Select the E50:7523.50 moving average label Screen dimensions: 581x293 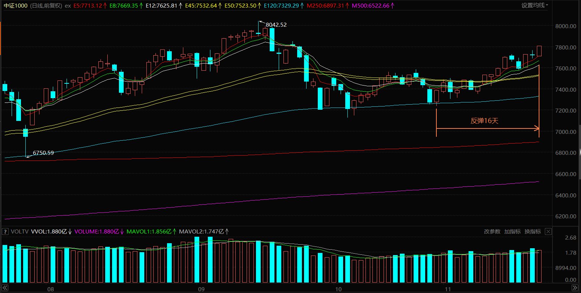[240, 6]
